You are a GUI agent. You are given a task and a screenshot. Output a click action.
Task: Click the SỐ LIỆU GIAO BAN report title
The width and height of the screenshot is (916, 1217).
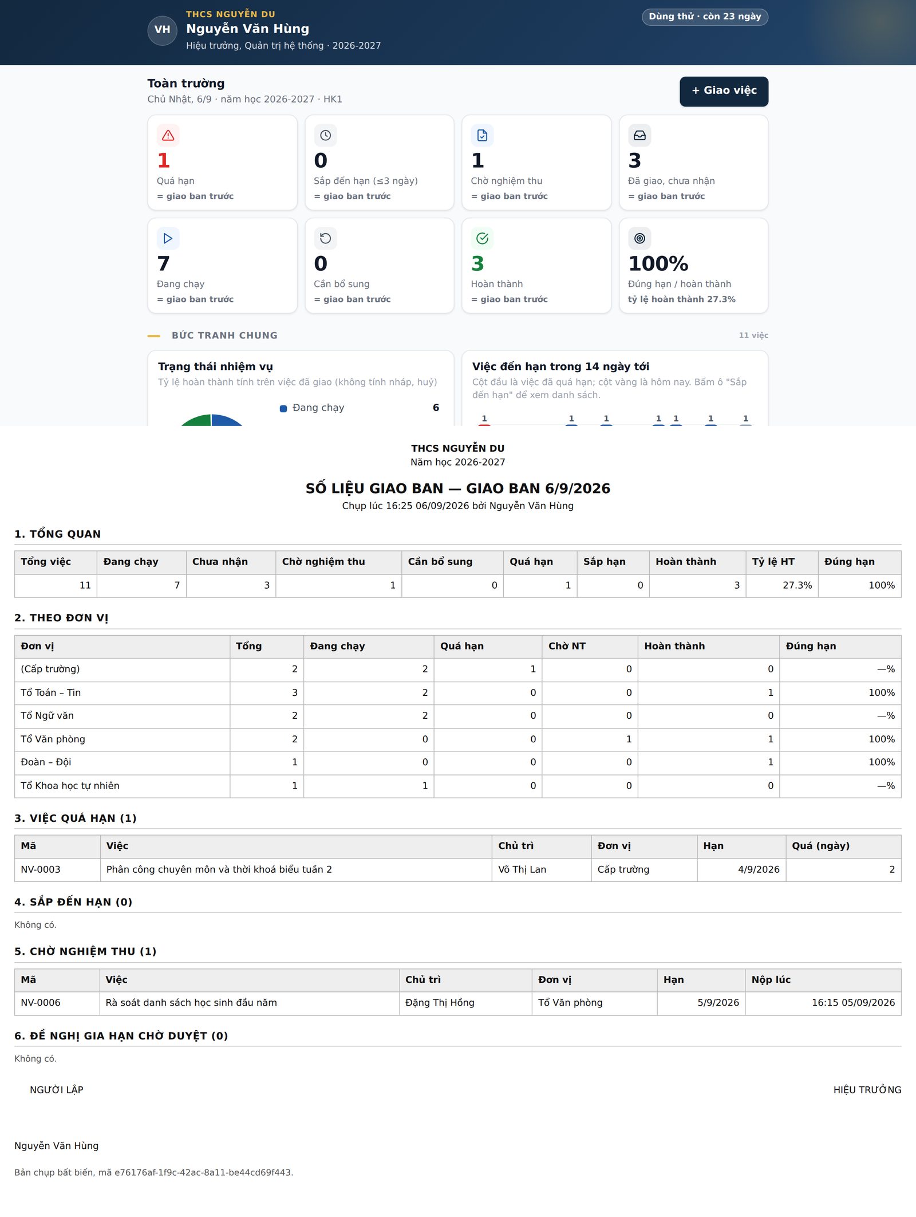click(x=458, y=489)
